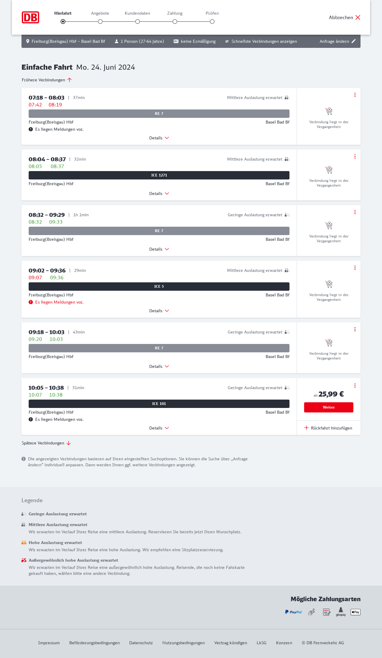Click the Abbrechen close X icon
The height and width of the screenshot is (658, 382).
tap(358, 17)
